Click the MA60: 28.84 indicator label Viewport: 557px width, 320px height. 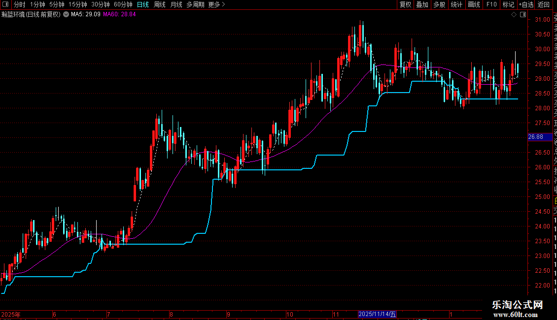tap(119, 15)
